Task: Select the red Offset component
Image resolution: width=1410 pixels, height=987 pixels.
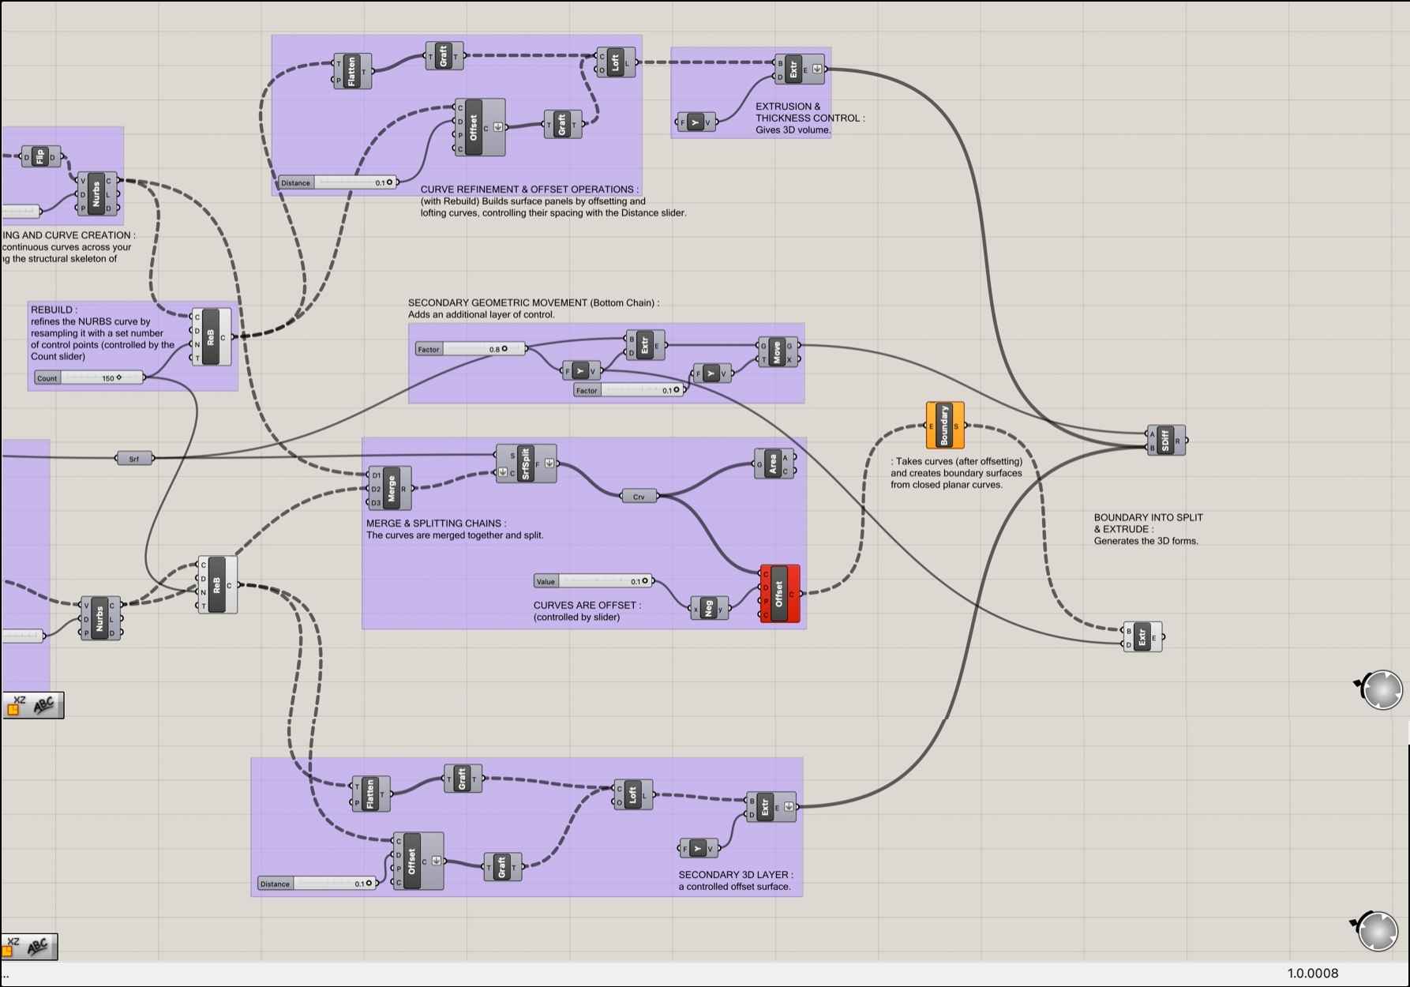Action: pos(778,594)
